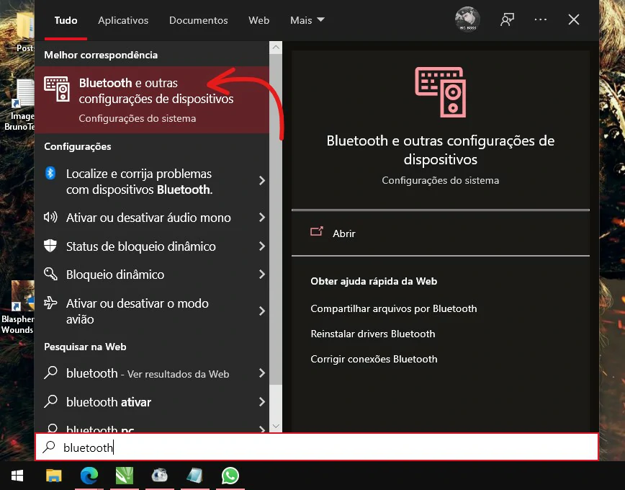
Task: Click the open-in-window icon next to Abrir
Action: (317, 231)
